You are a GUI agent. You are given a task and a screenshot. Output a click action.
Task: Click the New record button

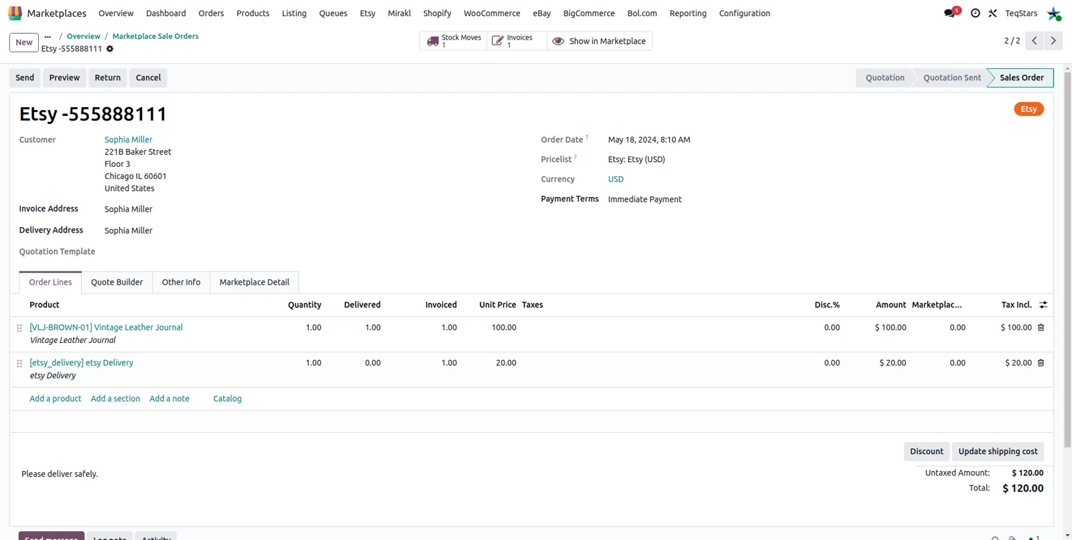click(24, 42)
